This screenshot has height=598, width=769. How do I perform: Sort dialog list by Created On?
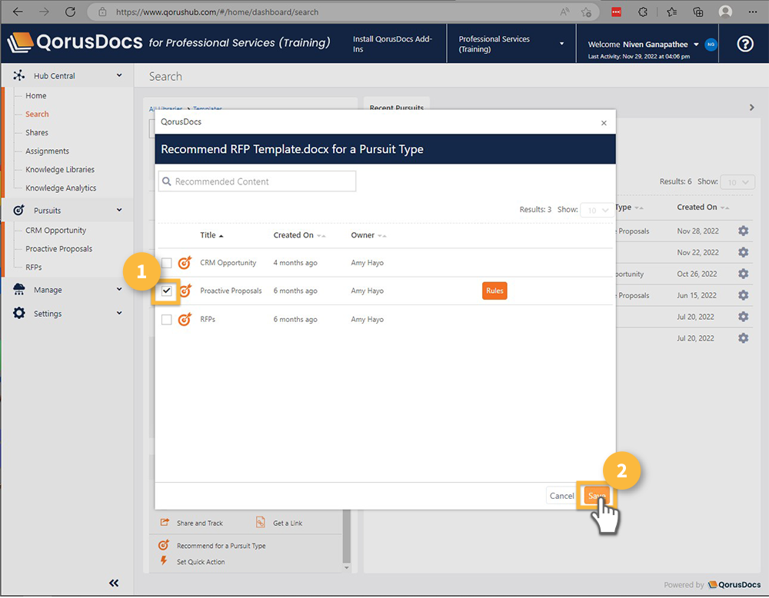click(x=299, y=235)
